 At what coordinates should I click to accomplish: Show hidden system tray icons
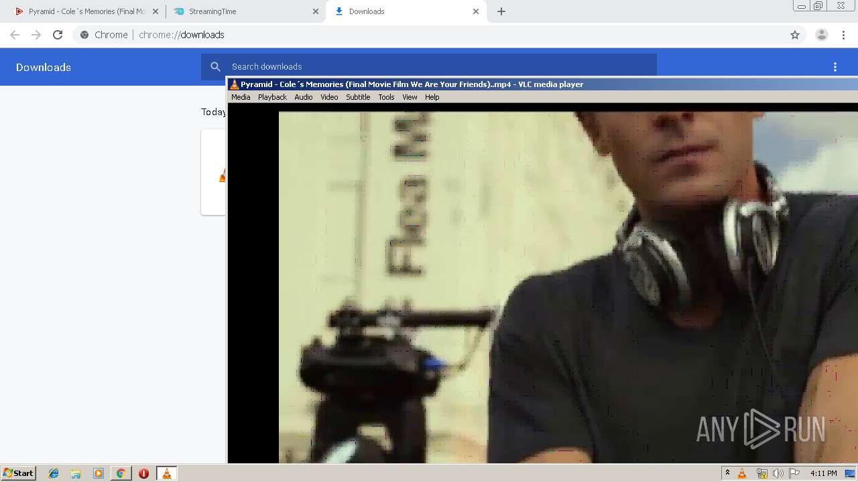pyautogui.click(x=727, y=473)
